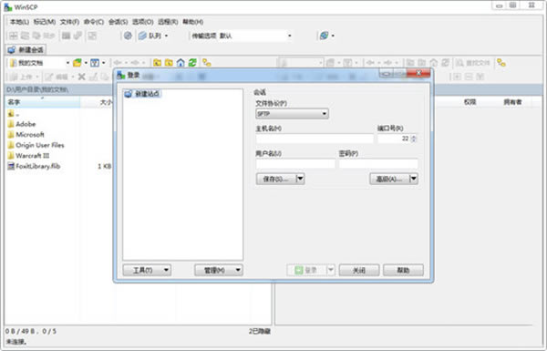
Task: Select 新建站点 in the login dialog site list
Action: 142,94
